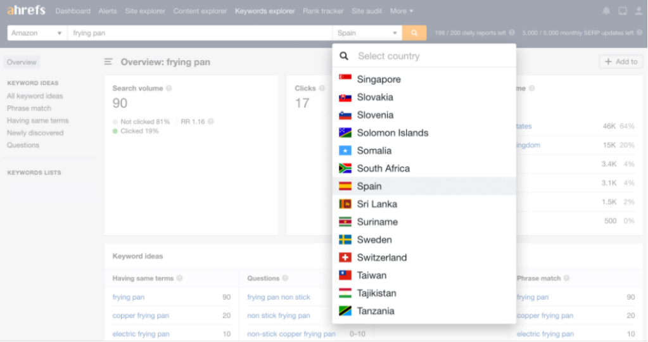
Task: Open Site explorer in top navigation
Action: tap(145, 11)
